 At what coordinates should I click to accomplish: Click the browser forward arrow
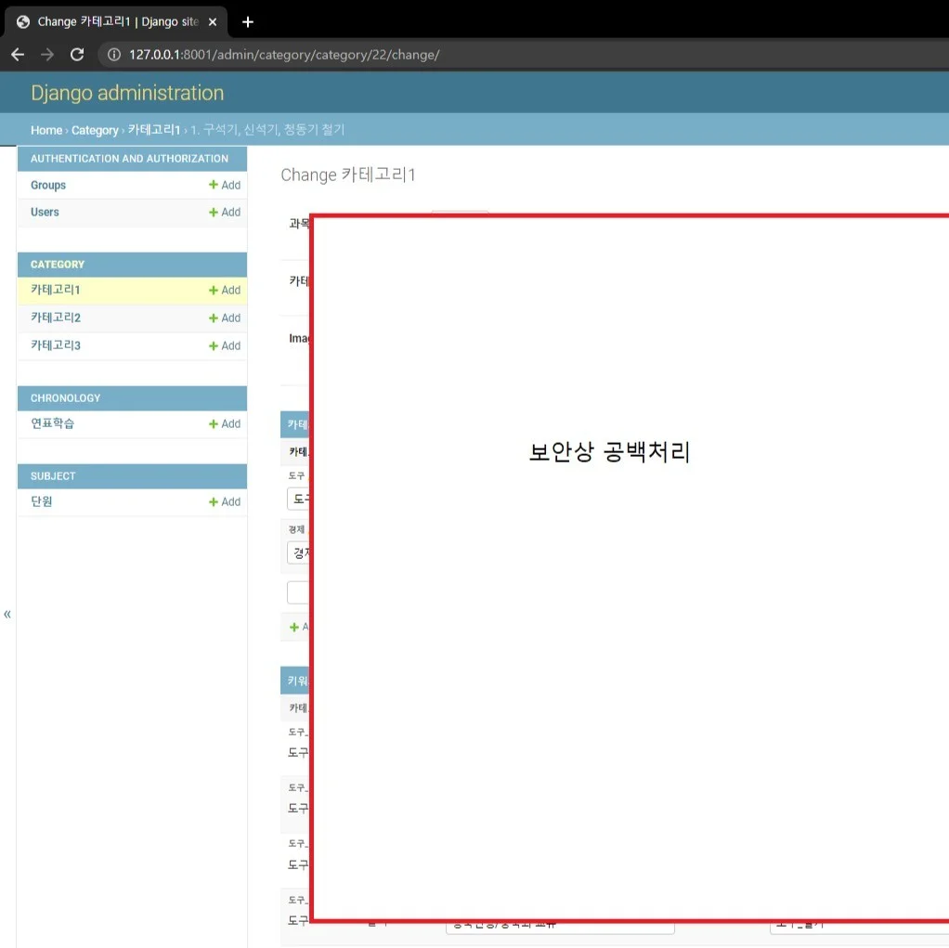click(47, 55)
